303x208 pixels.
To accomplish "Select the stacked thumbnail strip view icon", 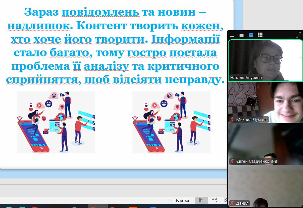I will pyautogui.click(x=251, y=35).
